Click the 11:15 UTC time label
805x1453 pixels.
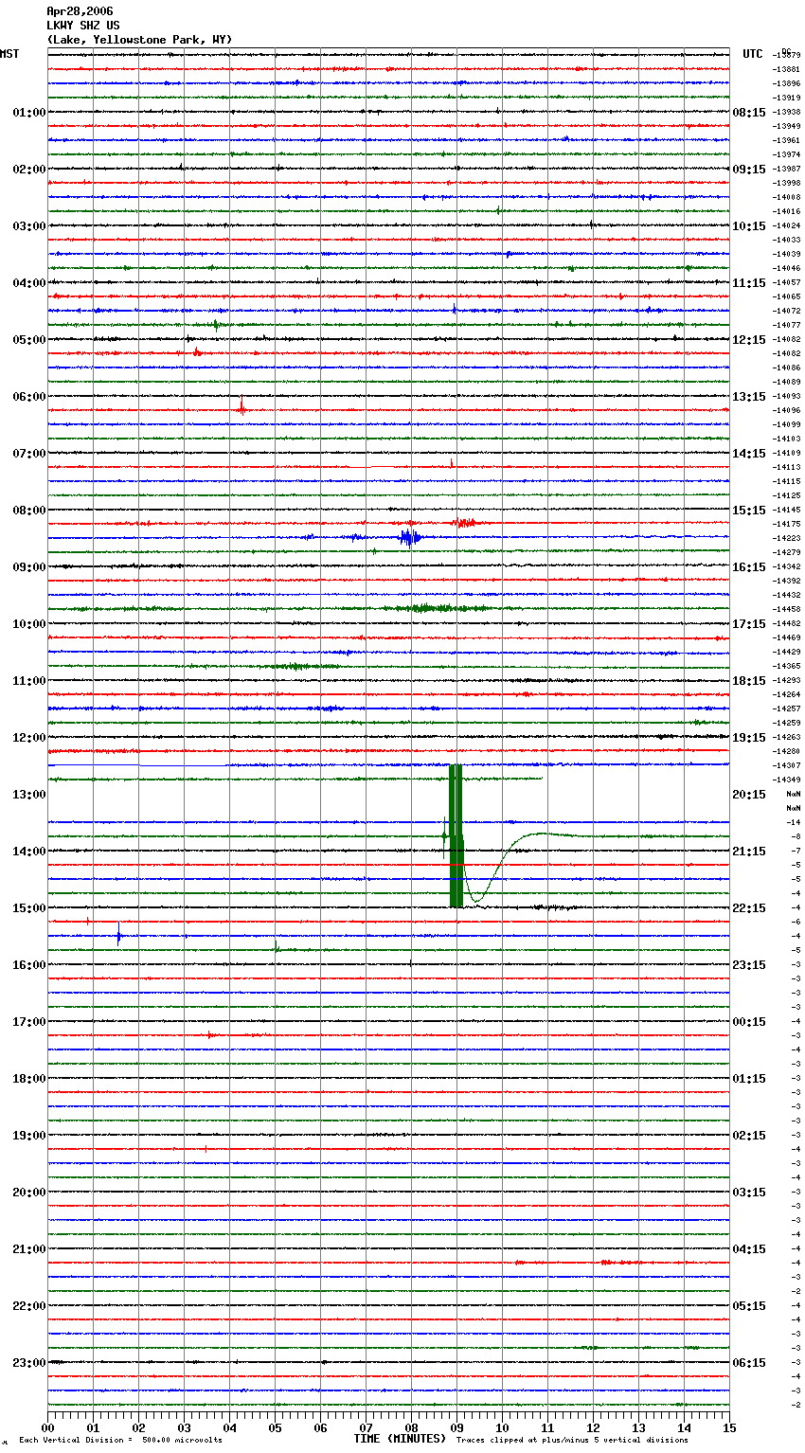coord(749,283)
